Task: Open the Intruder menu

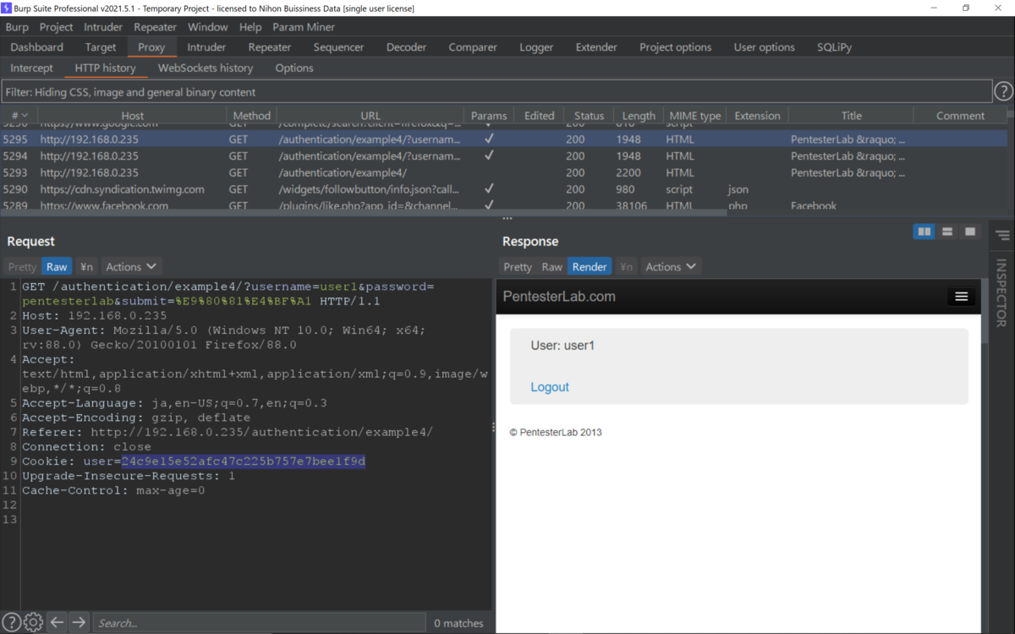Action: [103, 27]
